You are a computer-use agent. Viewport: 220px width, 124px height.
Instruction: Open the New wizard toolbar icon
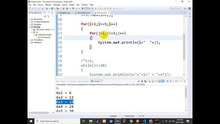(x=30, y=9)
